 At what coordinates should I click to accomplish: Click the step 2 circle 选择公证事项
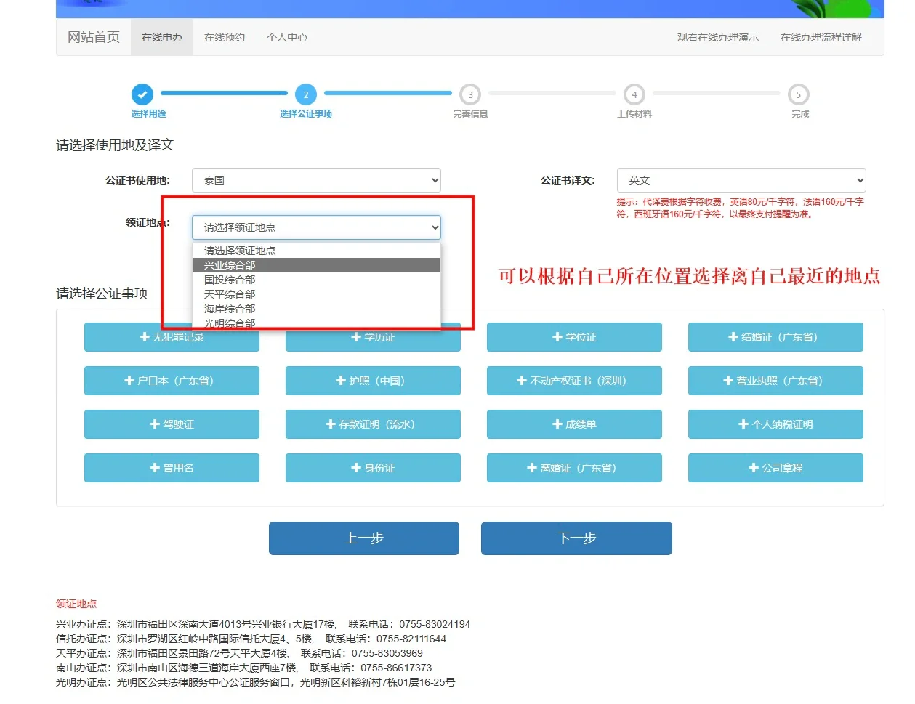tap(306, 94)
